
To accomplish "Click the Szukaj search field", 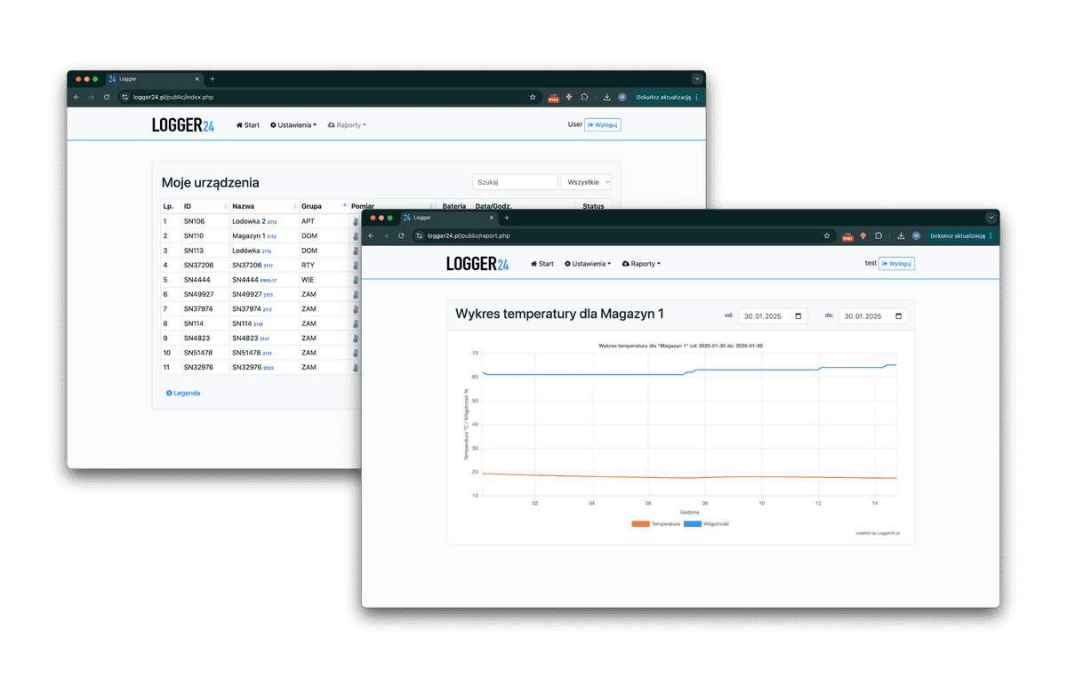I will tap(514, 181).
